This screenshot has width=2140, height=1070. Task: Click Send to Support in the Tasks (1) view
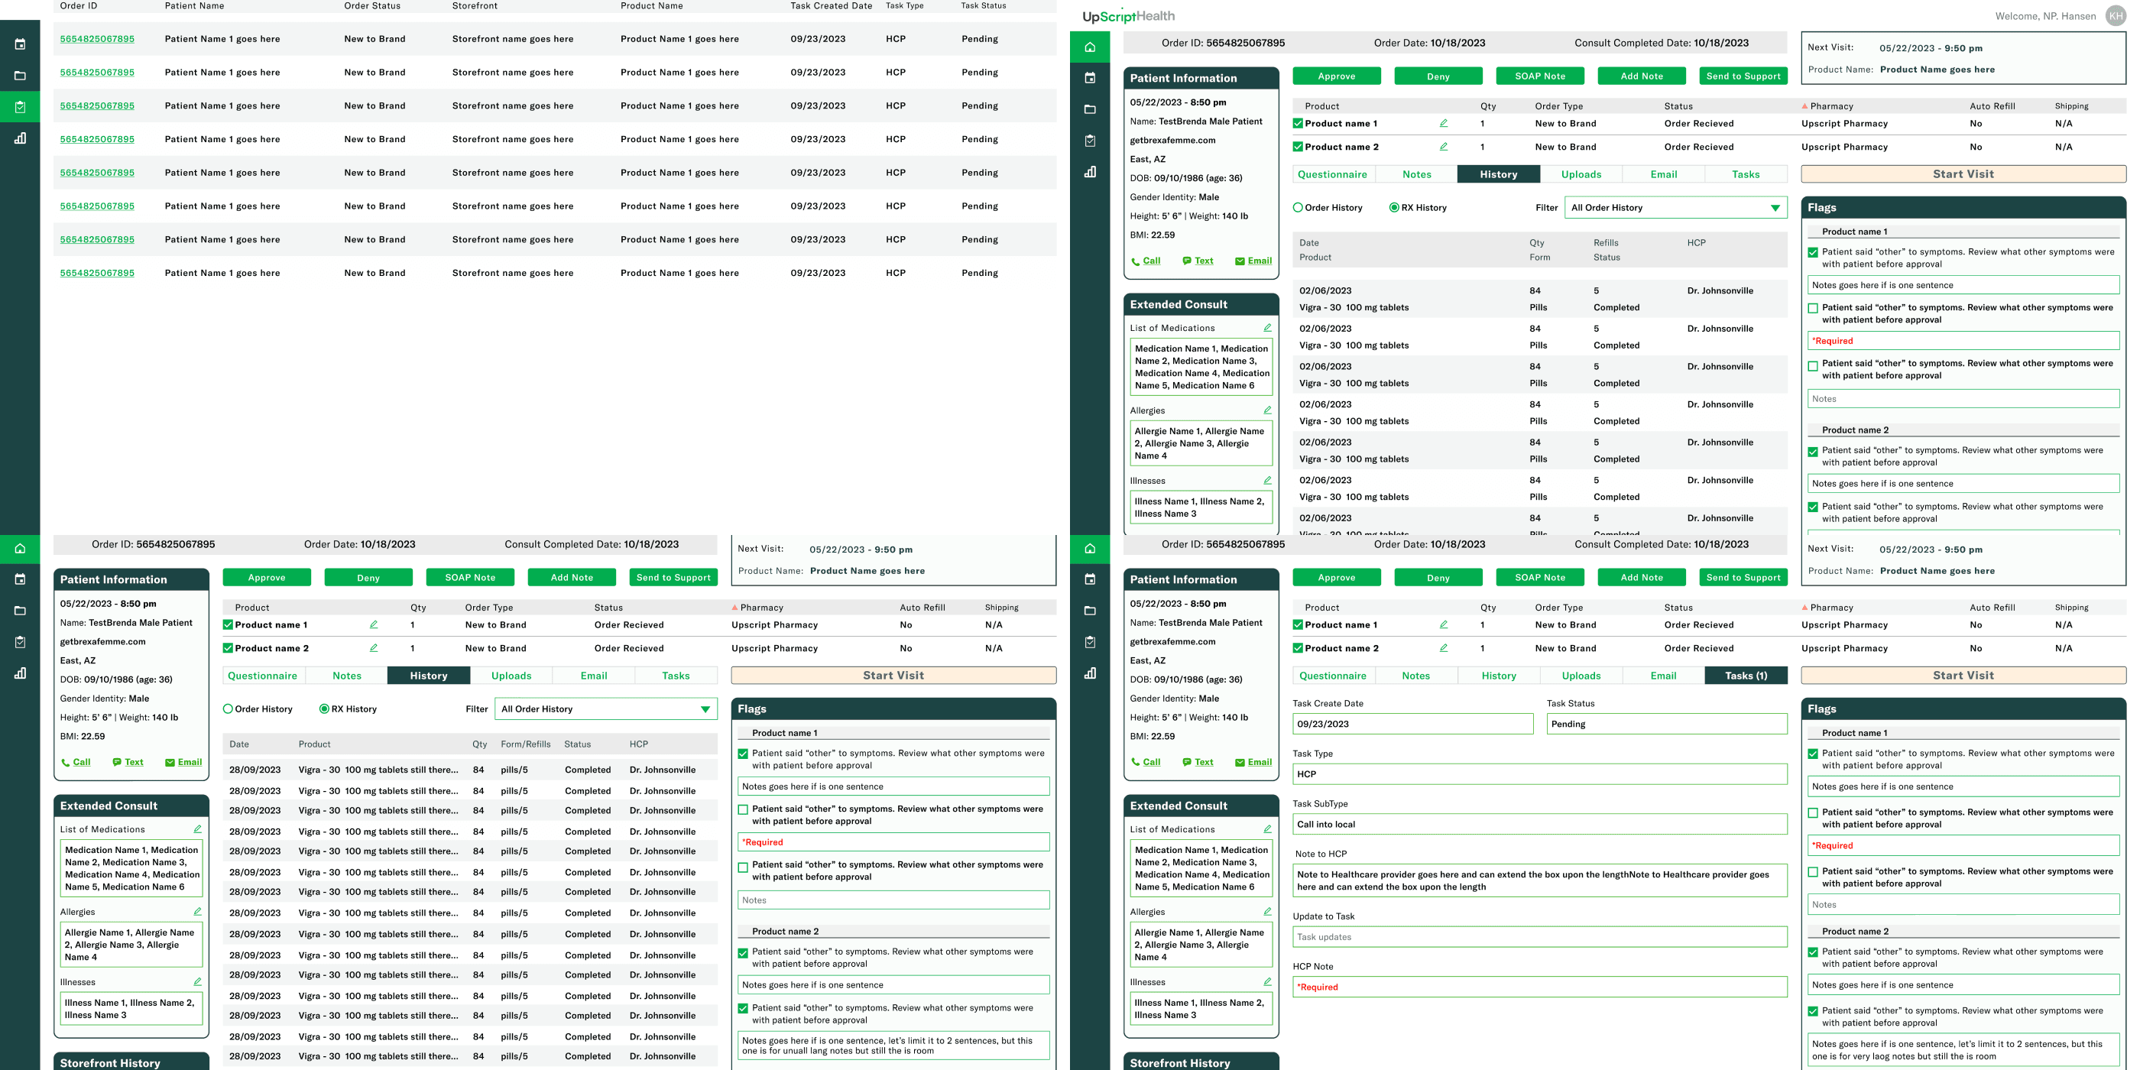(x=1743, y=577)
